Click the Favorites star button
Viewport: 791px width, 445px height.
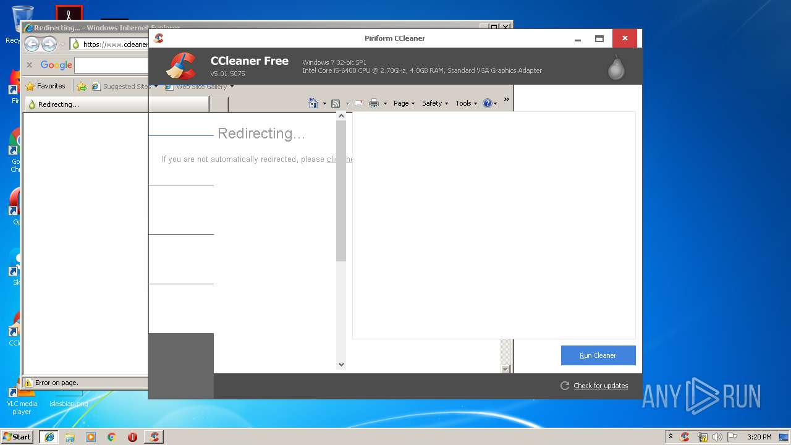[x=45, y=86]
